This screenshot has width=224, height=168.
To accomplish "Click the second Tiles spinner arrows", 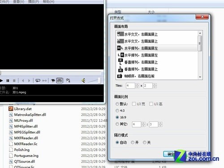I will (155, 86).
